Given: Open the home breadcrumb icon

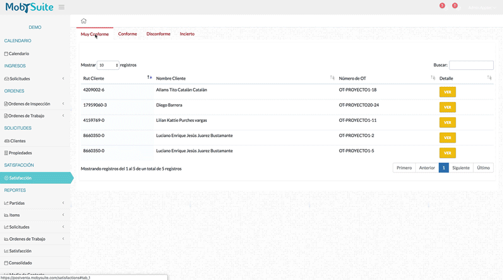Looking at the screenshot, I should tap(83, 21).
